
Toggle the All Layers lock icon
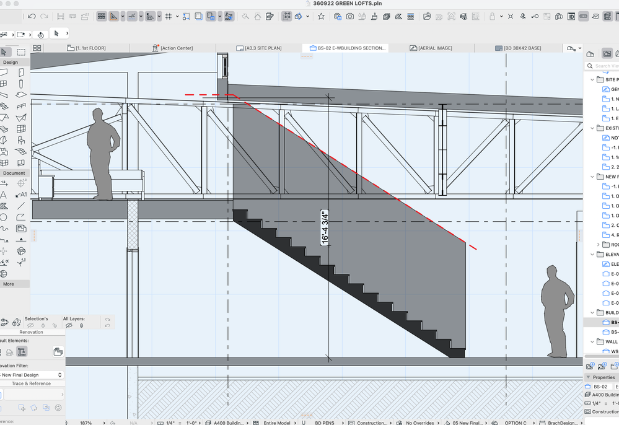[82, 325]
